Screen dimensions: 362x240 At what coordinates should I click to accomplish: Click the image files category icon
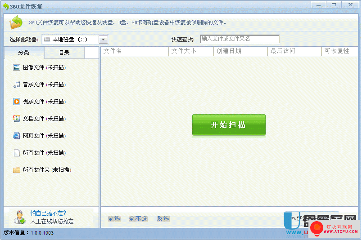[17, 67]
